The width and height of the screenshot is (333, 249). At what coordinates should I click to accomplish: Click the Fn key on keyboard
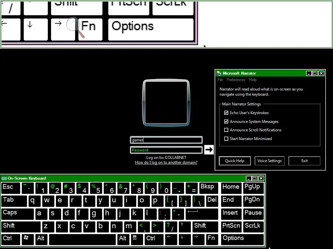(212, 240)
